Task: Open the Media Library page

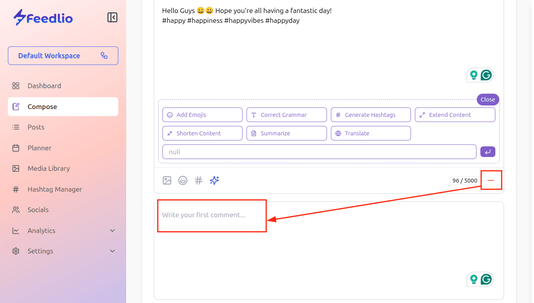Action: (x=49, y=168)
